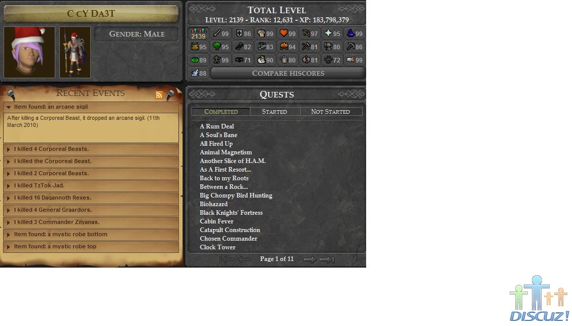Collapse the arcane sigil event entry
The height and width of the screenshot is (326, 572).
pos(91,107)
